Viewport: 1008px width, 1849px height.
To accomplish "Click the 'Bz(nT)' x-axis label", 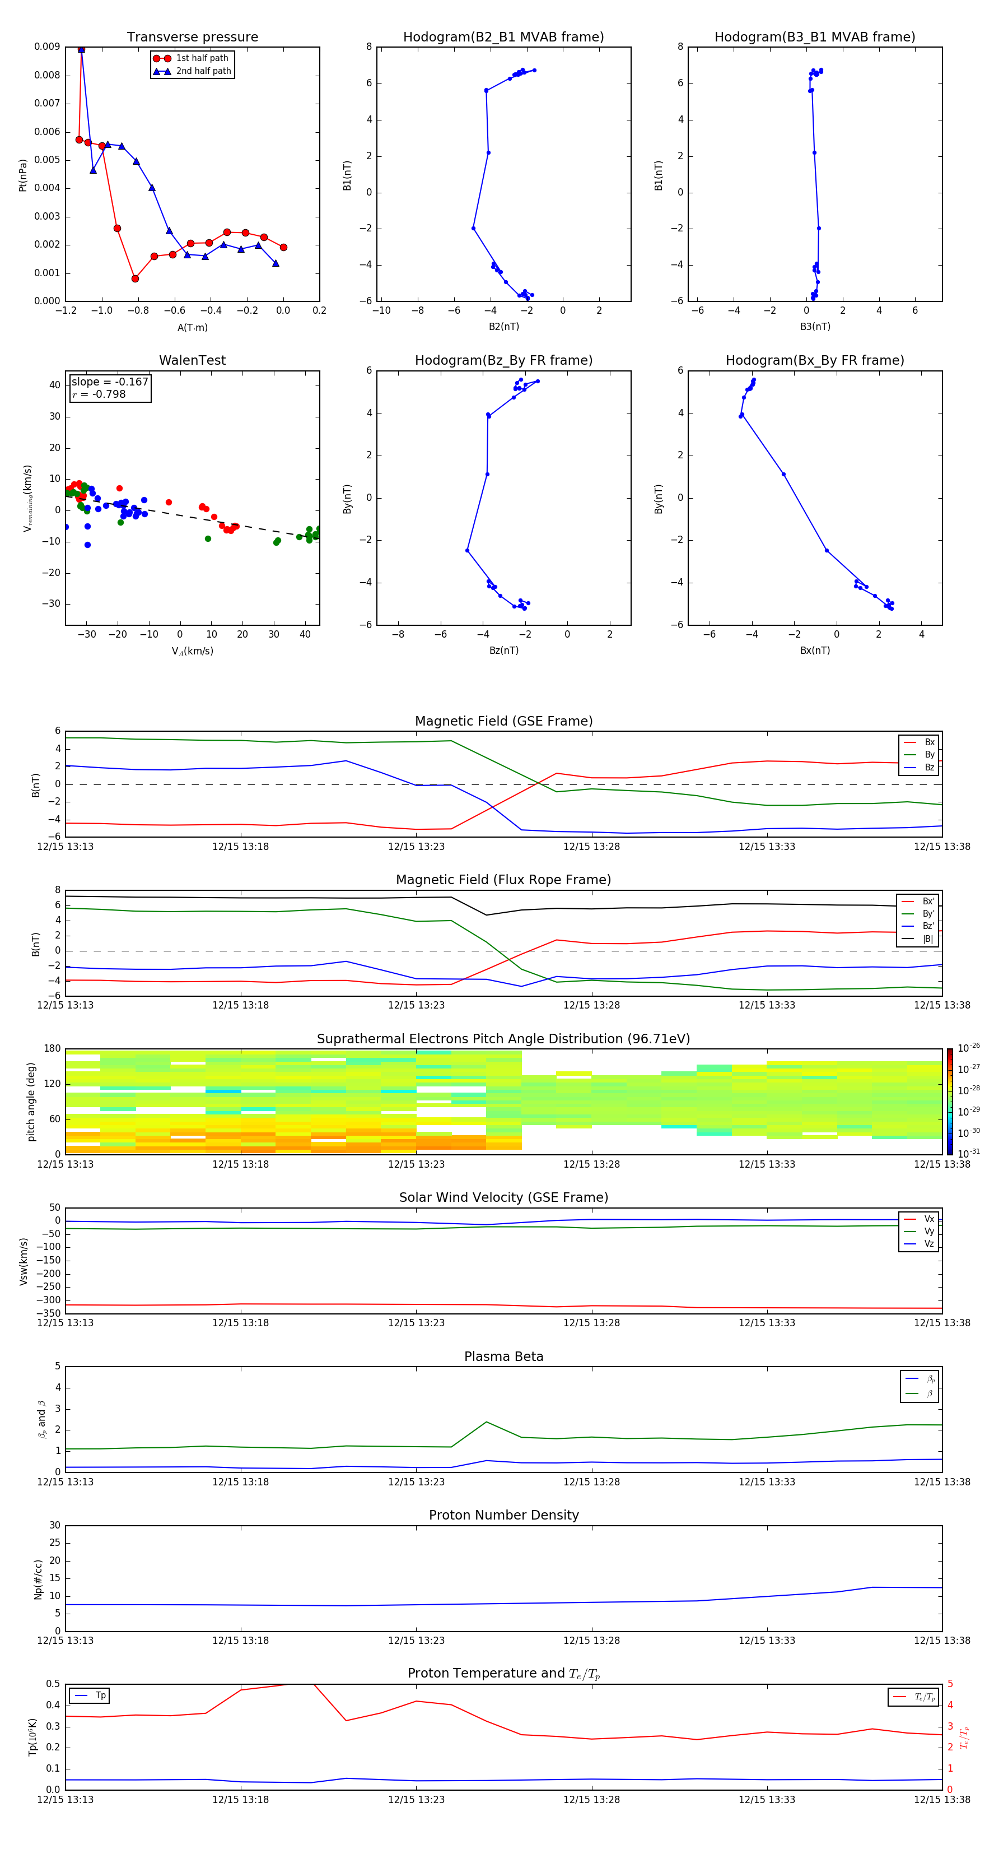I will pos(503,651).
